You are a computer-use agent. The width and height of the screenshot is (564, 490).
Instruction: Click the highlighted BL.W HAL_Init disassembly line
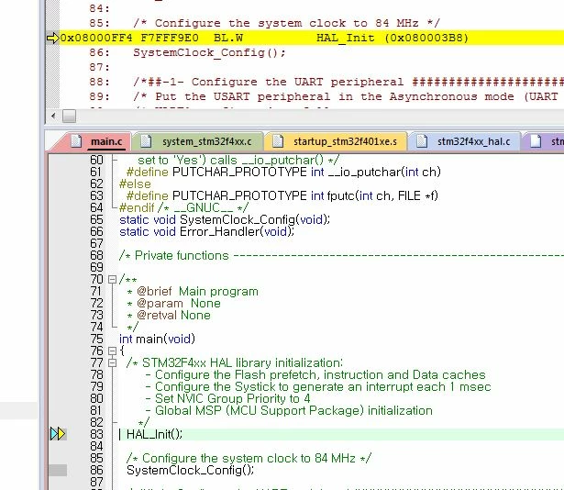click(312, 38)
